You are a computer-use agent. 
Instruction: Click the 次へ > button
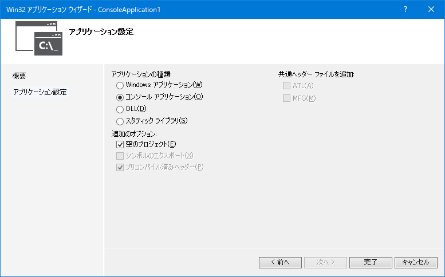[x=325, y=262]
